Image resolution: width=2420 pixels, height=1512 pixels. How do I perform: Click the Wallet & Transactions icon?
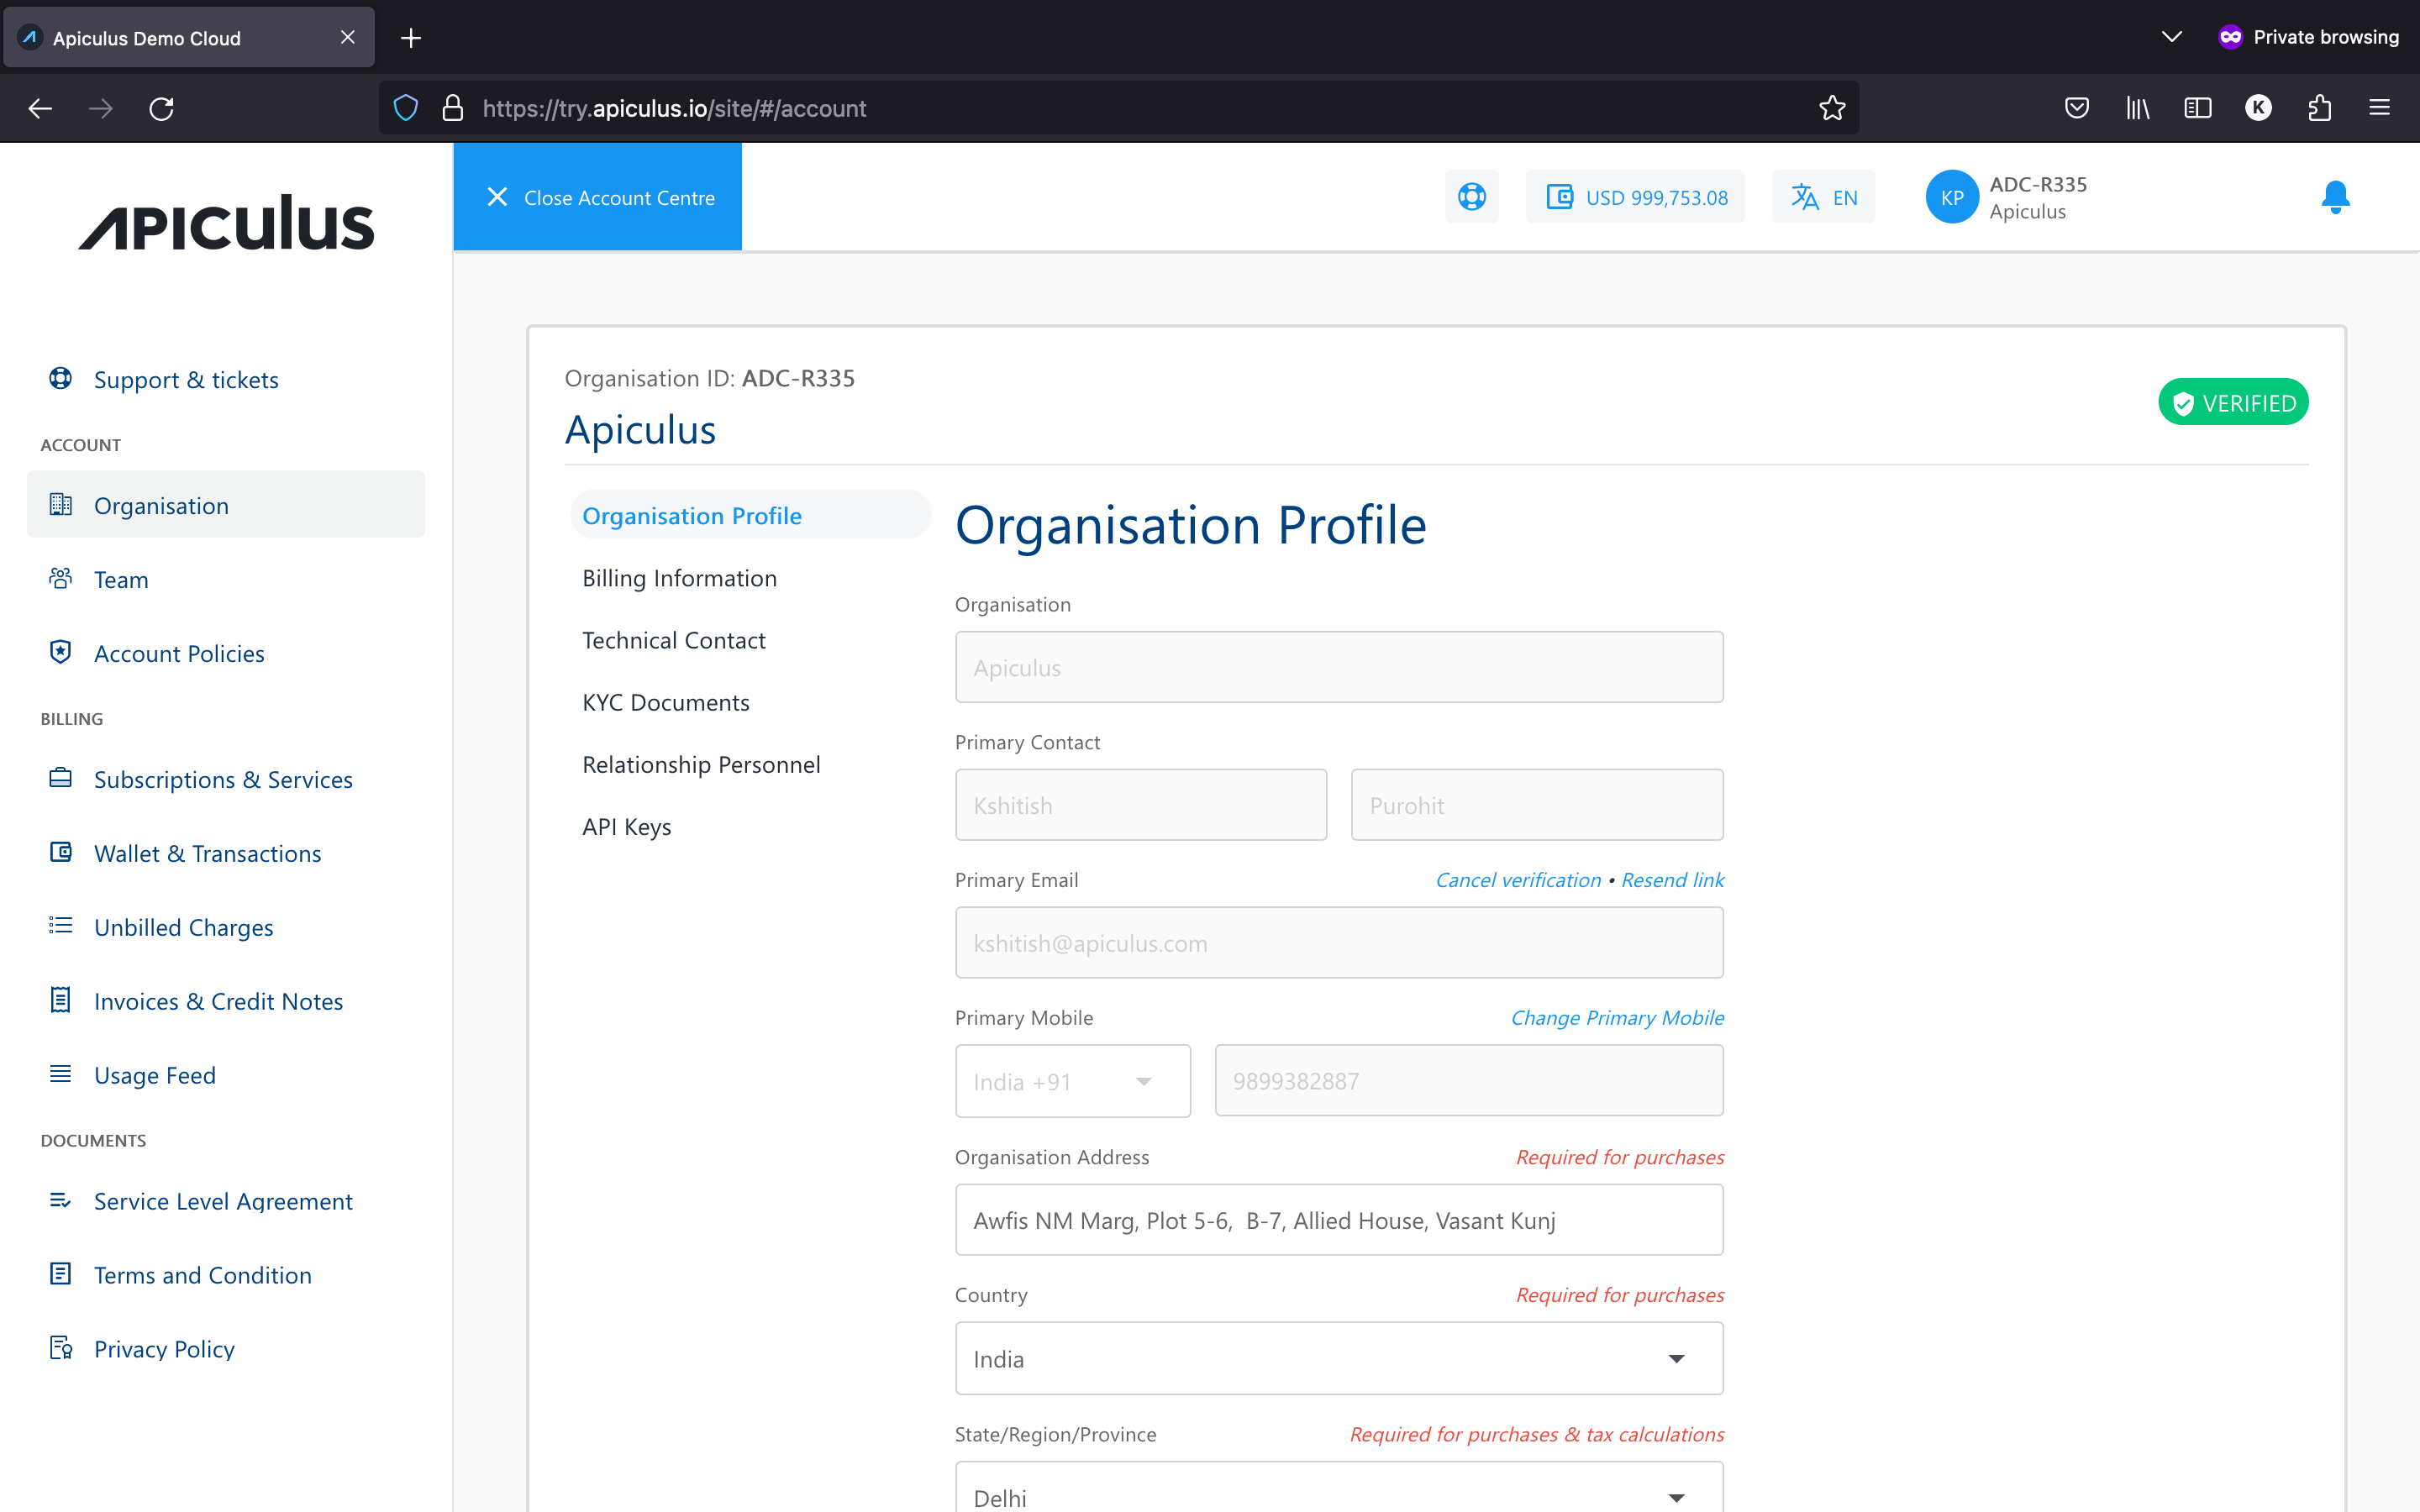tap(59, 852)
